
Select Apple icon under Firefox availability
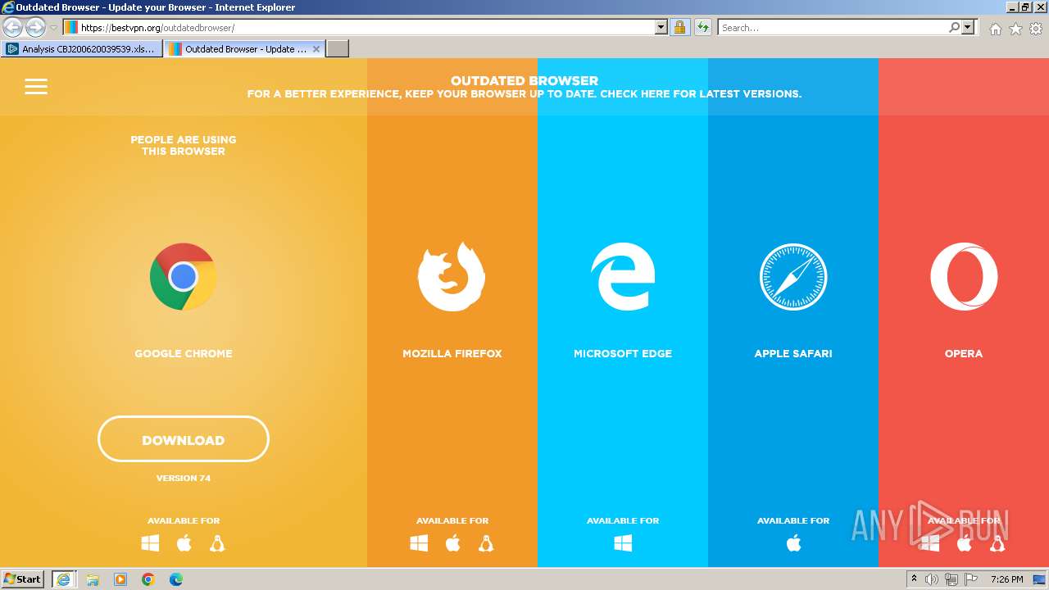pos(453,543)
